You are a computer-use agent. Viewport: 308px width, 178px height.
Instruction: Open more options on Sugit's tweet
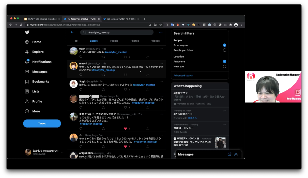[x=162, y=81]
